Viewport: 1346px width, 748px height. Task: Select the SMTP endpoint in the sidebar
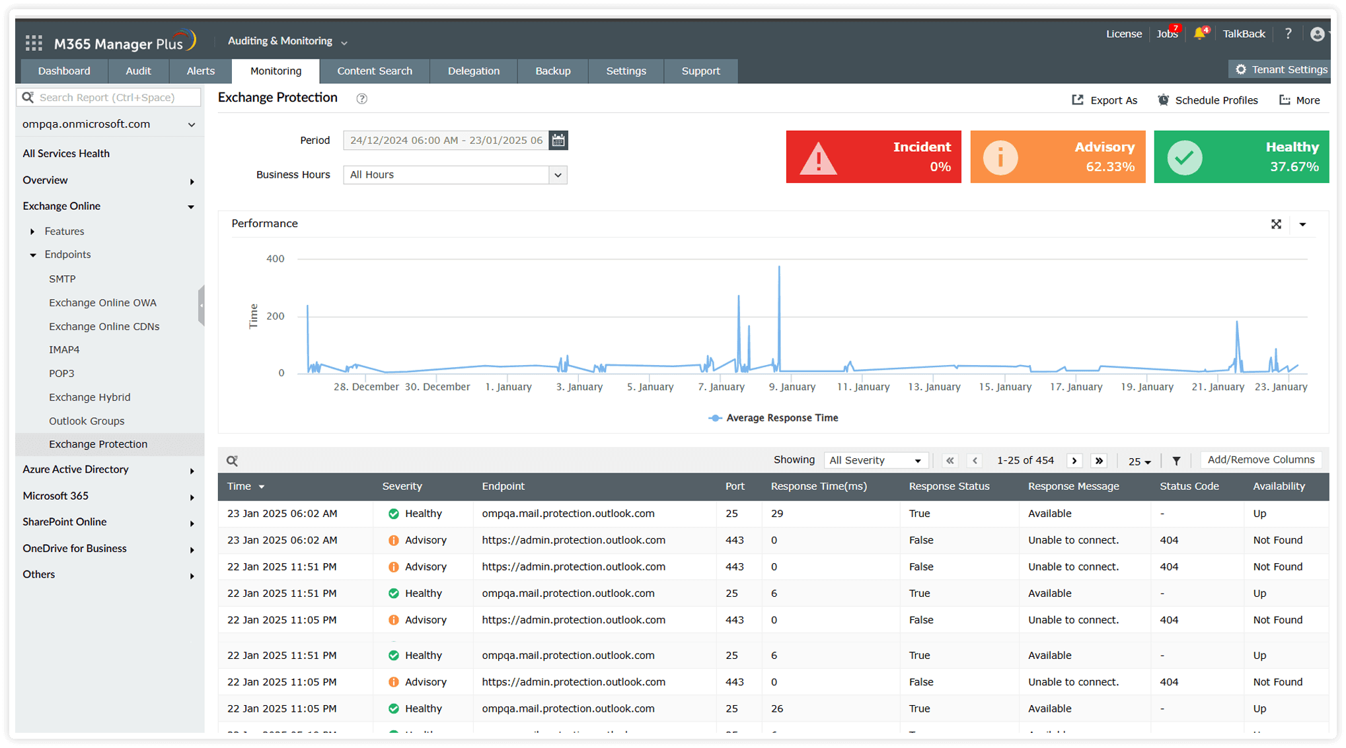coord(62,279)
